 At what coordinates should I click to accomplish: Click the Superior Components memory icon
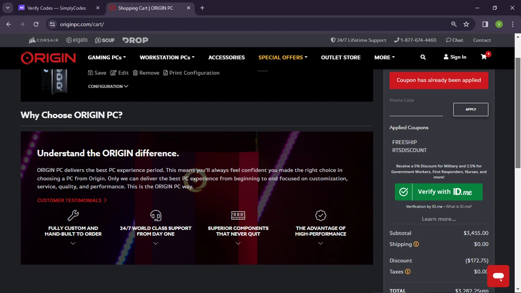tap(238, 215)
